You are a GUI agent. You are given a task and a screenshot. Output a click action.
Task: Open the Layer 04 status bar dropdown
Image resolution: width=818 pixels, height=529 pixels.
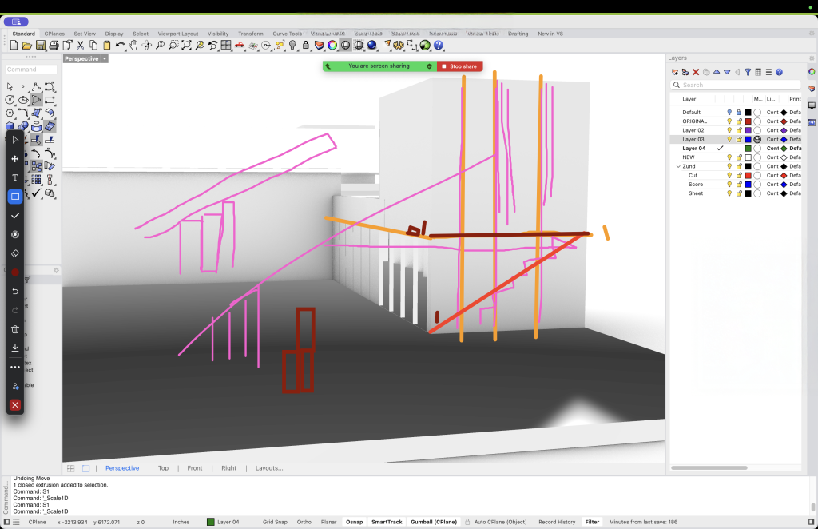point(227,522)
